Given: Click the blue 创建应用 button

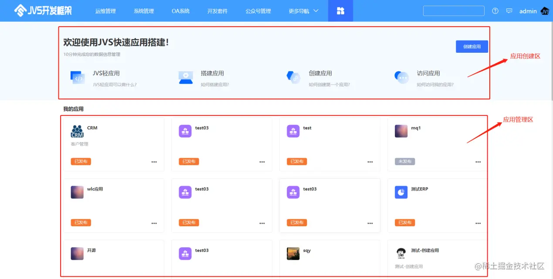Looking at the screenshot, I should point(472,47).
